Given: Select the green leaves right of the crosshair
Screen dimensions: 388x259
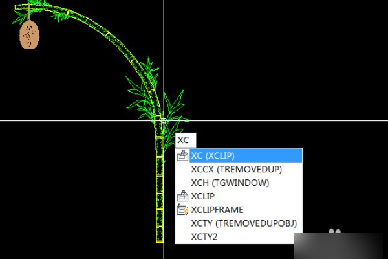Looking at the screenshot, I should coord(175,107).
